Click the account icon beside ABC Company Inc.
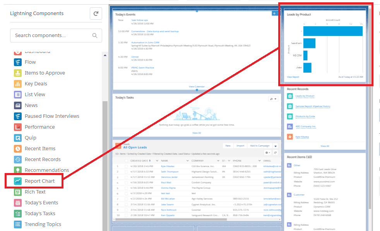The height and width of the screenshot is (231, 380). pyautogui.click(x=290, y=126)
